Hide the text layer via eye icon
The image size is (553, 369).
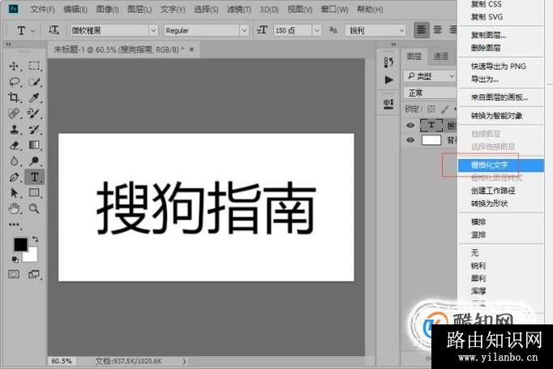point(410,125)
